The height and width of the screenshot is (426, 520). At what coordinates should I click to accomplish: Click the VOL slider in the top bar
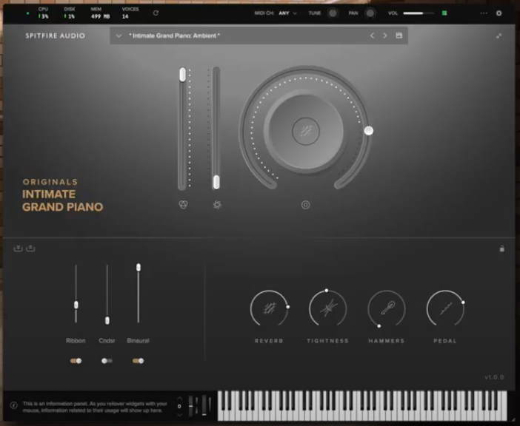[x=419, y=13]
